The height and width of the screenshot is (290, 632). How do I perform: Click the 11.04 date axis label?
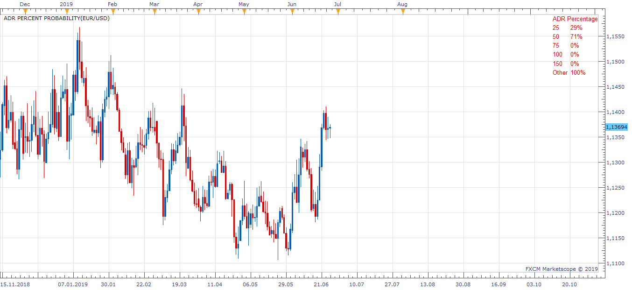point(215,284)
